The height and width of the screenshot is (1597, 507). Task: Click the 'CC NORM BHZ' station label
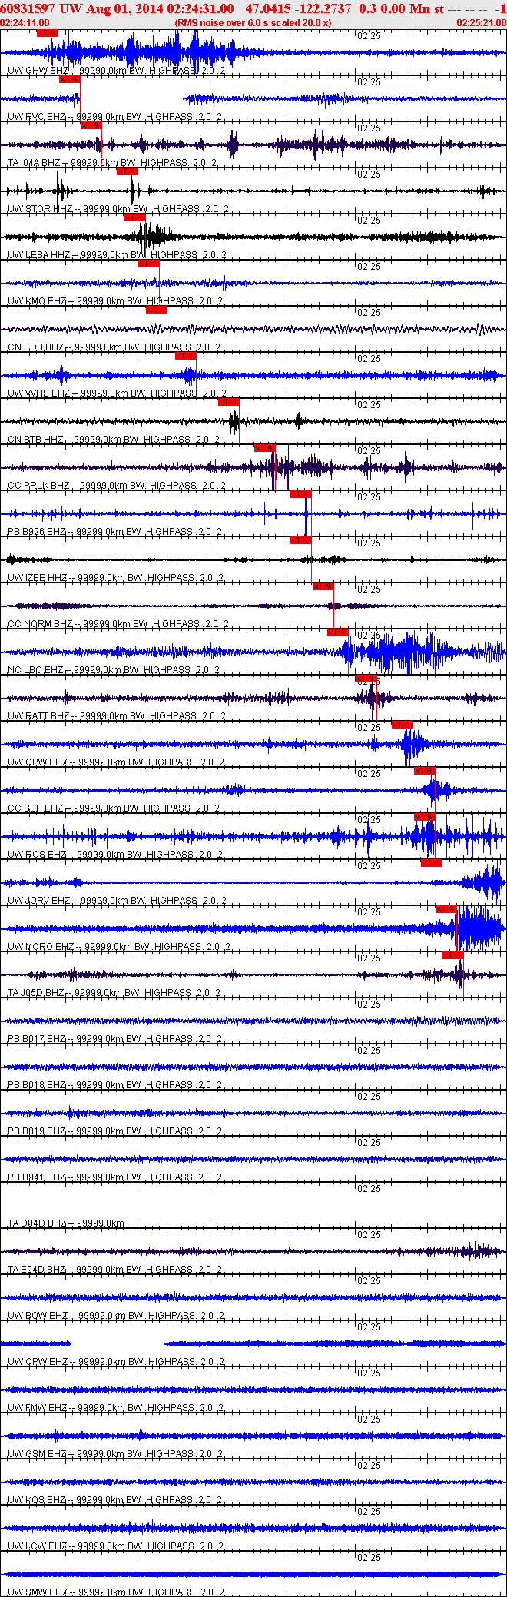point(40,624)
